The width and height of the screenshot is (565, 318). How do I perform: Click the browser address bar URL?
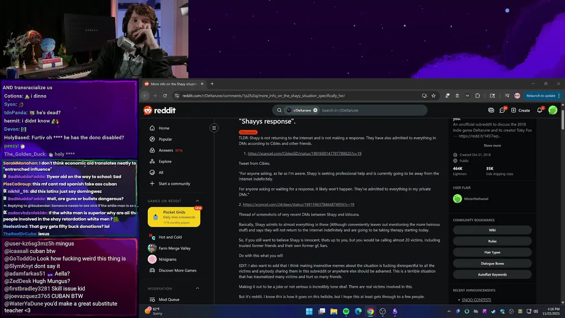pyautogui.click(x=264, y=96)
